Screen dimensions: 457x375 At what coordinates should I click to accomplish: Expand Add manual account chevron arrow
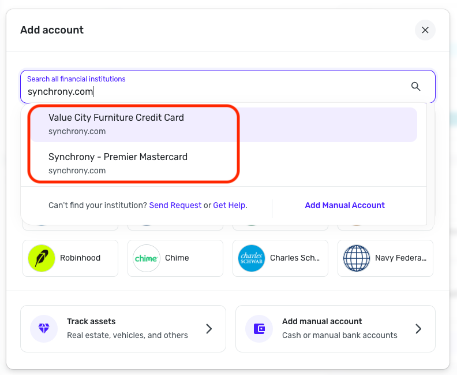[418, 329]
